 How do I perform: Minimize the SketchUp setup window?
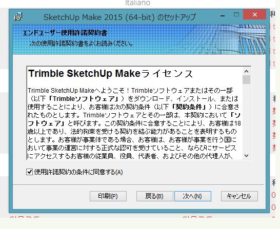223,15
